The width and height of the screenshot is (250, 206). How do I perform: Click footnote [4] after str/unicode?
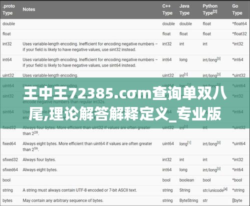tap(225, 189)
